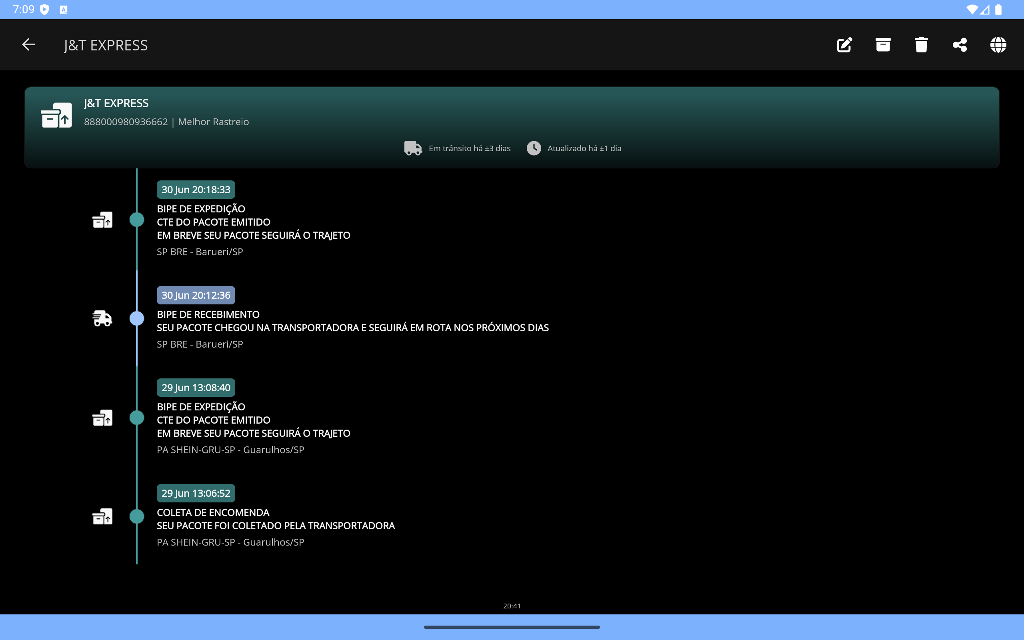This screenshot has width=1024, height=640.
Task: Tap the battery status icon
Action: [998, 9]
